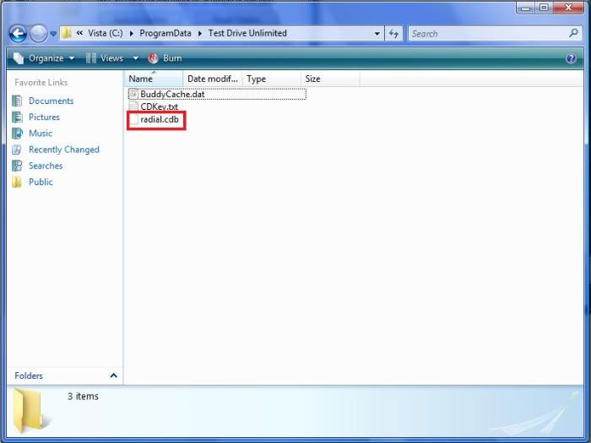Open the Organize menu
The width and height of the screenshot is (591, 443).
(44, 58)
